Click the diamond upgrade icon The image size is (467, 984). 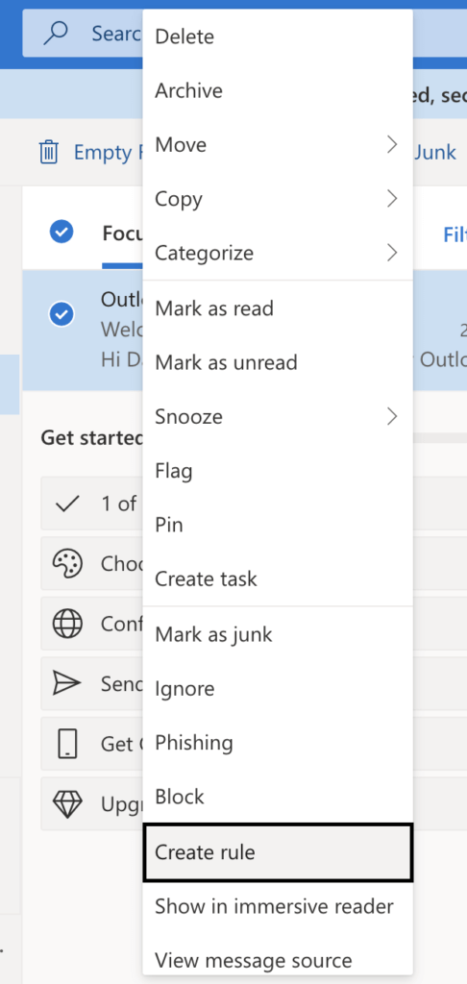(67, 804)
